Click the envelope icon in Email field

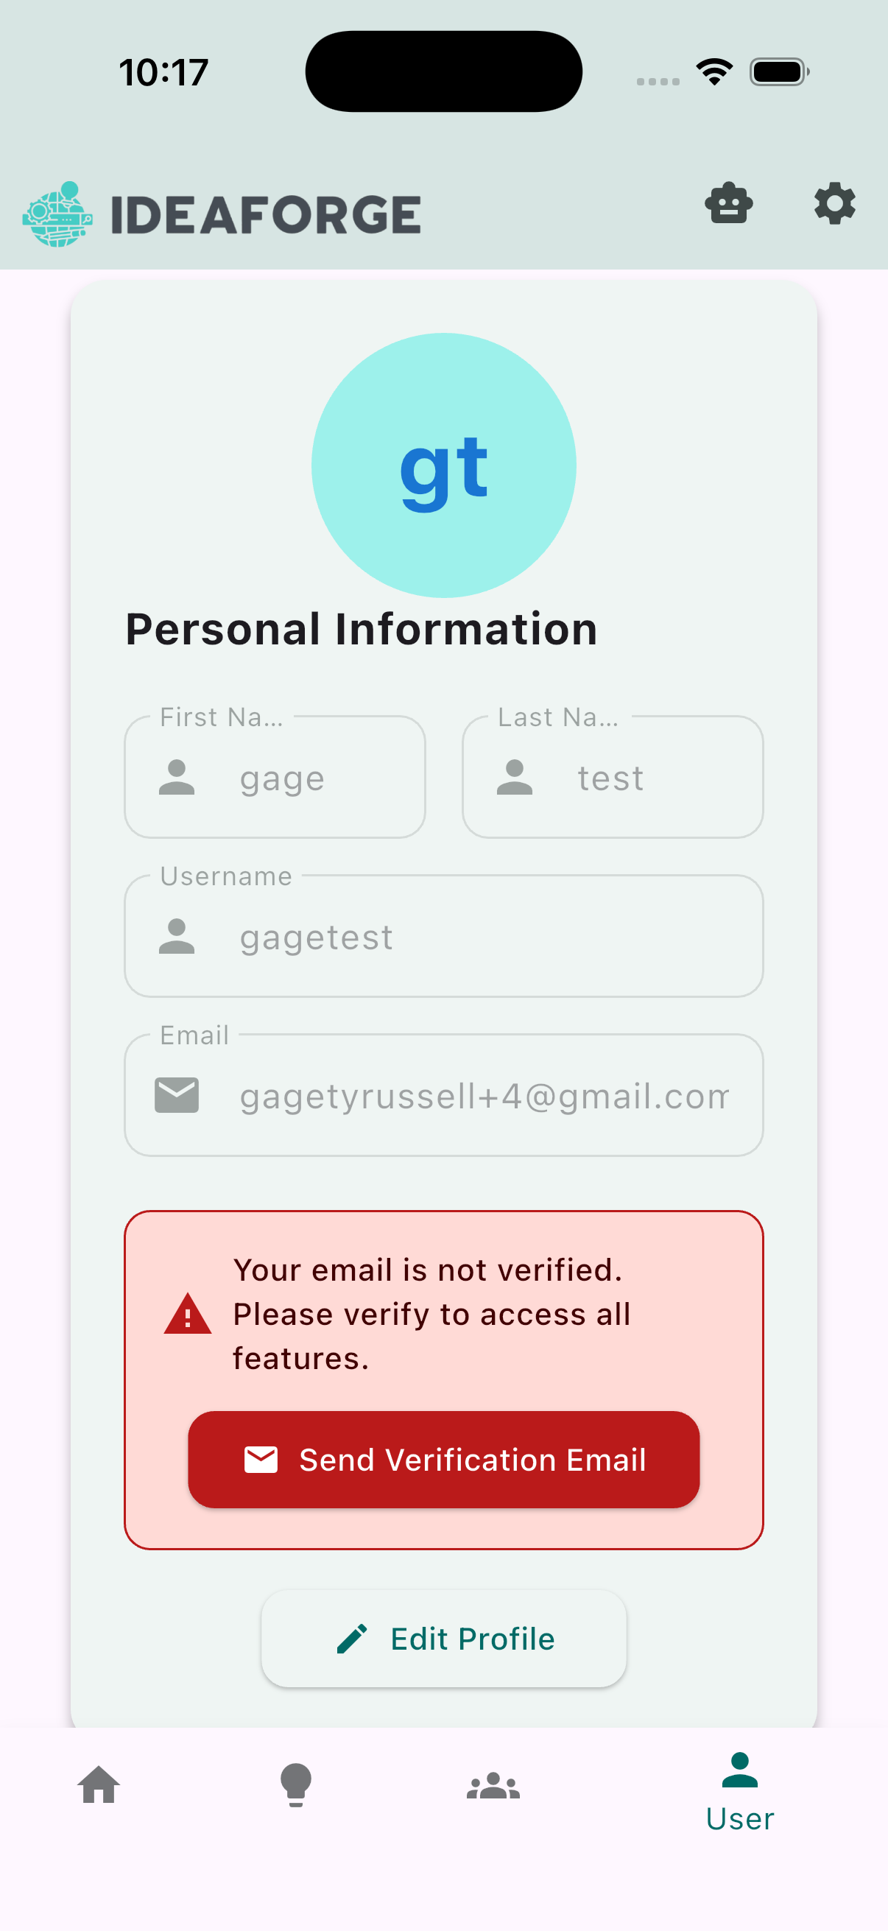[177, 1095]
